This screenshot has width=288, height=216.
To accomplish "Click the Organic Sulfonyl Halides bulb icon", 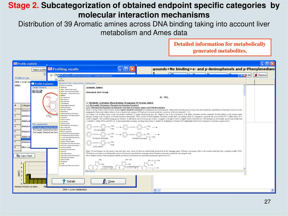I will tap(60, 142).
